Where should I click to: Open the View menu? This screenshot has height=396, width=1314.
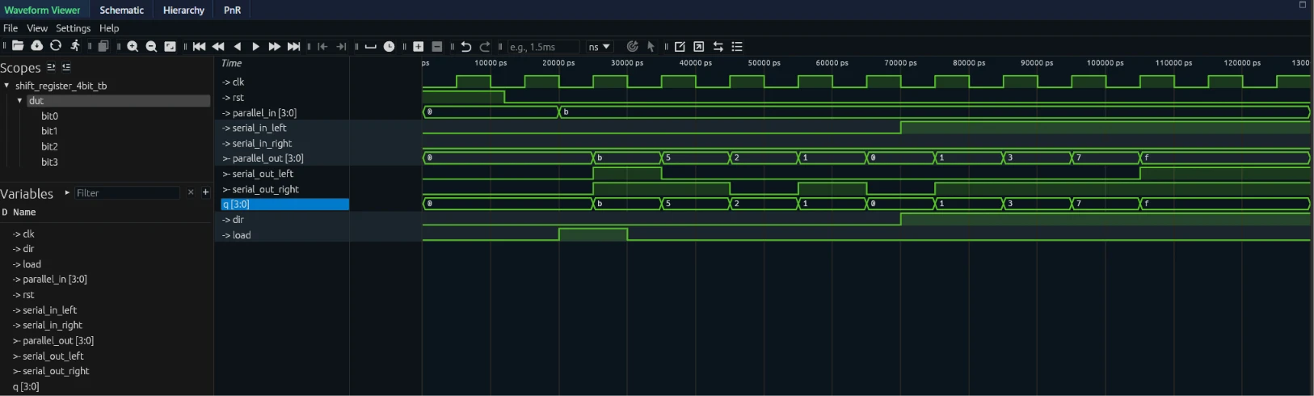(37, 28)
